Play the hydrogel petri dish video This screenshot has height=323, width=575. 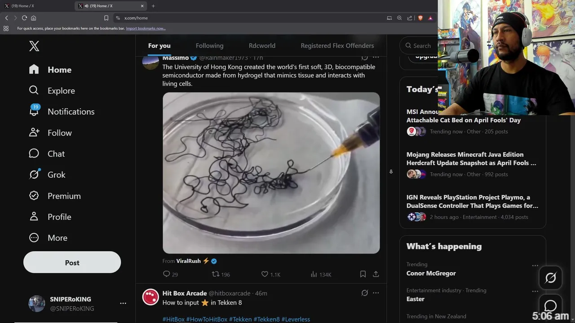271,173
